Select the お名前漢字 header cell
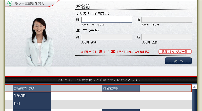The image size is (202, 111). [121, 88]
